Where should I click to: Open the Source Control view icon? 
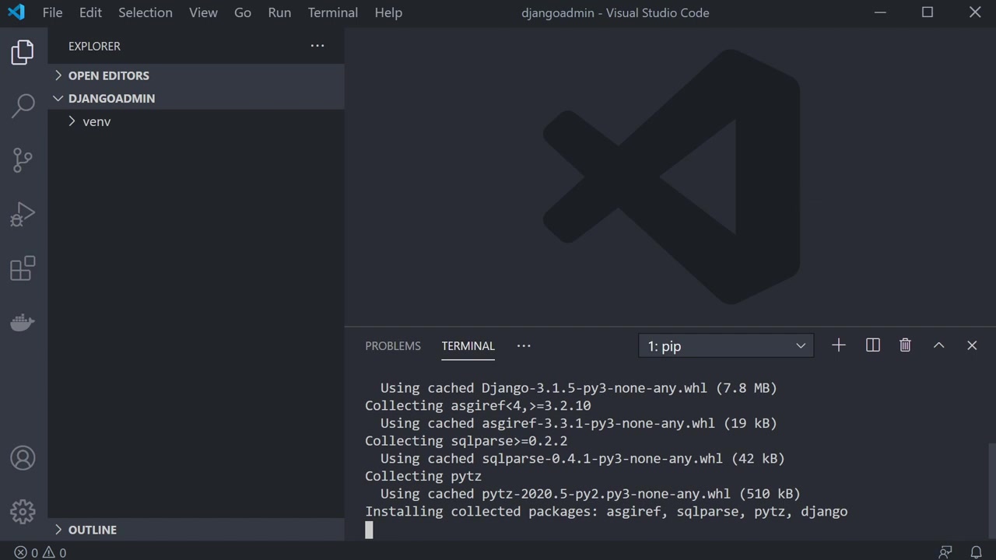coord(23,160)
